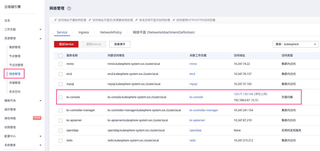
Task: Check the redis row checkbox
Action: (x=60, y=140)
